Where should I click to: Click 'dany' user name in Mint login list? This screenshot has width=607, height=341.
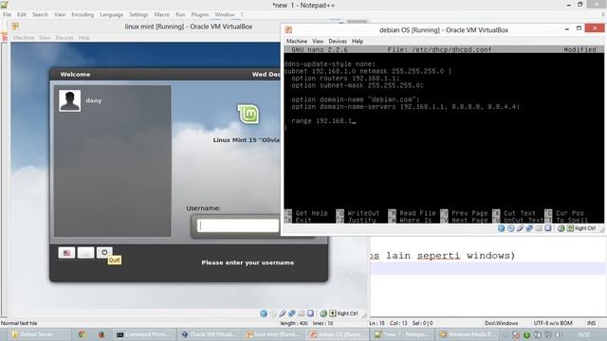(x=94, y=100)
